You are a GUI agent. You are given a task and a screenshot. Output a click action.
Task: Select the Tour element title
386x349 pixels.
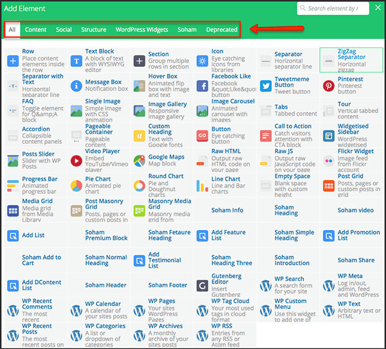(344, 104)
